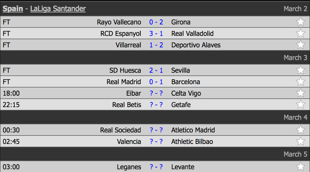Star the Rayo Vallecano vs Girona match
This screenshot has width=310, height=172.
300,22
